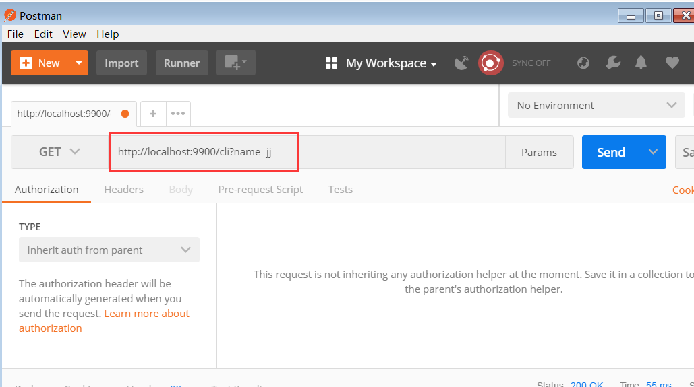The image size is (694, 387).
Task: Click the Params button
Action: (x=539, y=152)
